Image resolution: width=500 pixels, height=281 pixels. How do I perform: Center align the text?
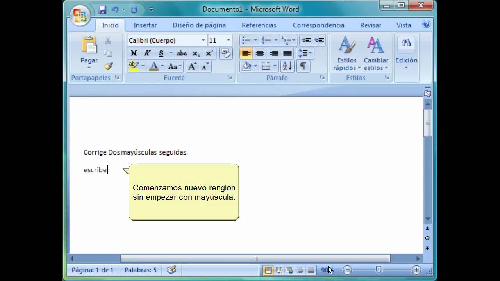coord(260,53)
